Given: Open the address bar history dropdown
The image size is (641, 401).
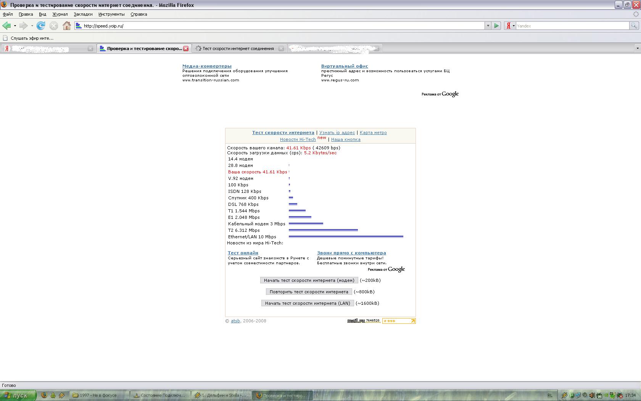Looking at the screenshot, I should pyautogui.click(x=488, y=26).
